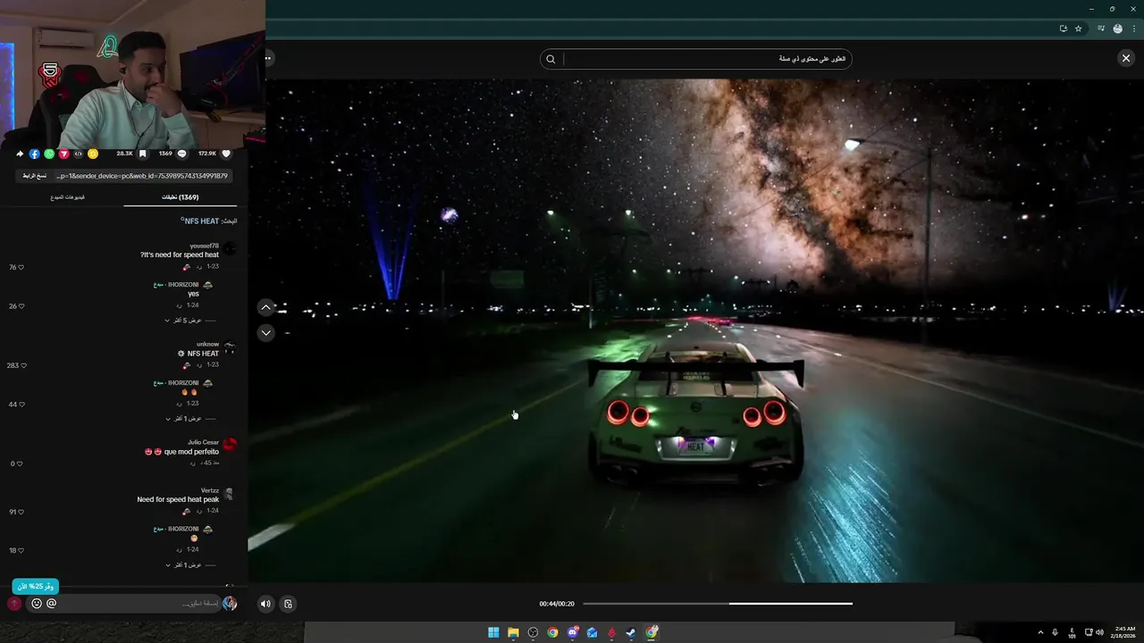Reply to youssef78's comment
1144x643 pixels.
(x=200, y=267)
